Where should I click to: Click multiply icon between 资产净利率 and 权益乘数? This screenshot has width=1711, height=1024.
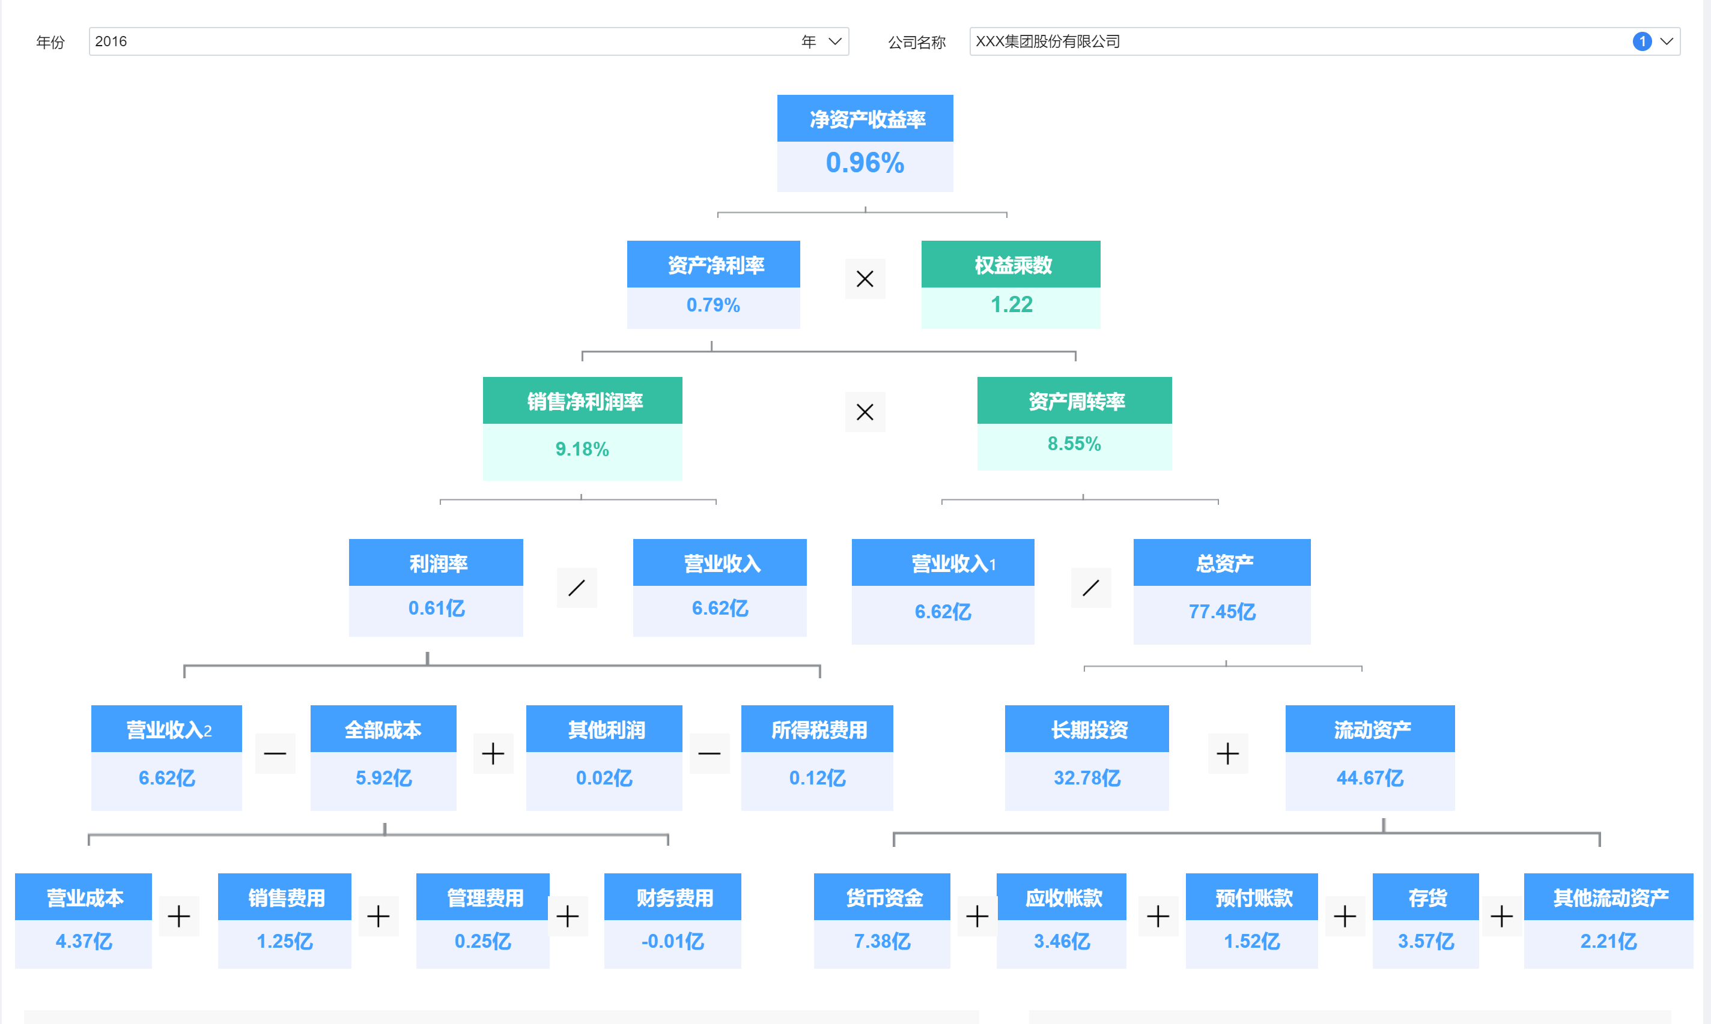click(x=865, y=279)
